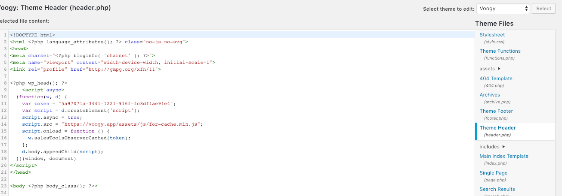This screenshot has width=562, height=196.
Task: Click the Theme Files heading
Action: coord(494,24)
